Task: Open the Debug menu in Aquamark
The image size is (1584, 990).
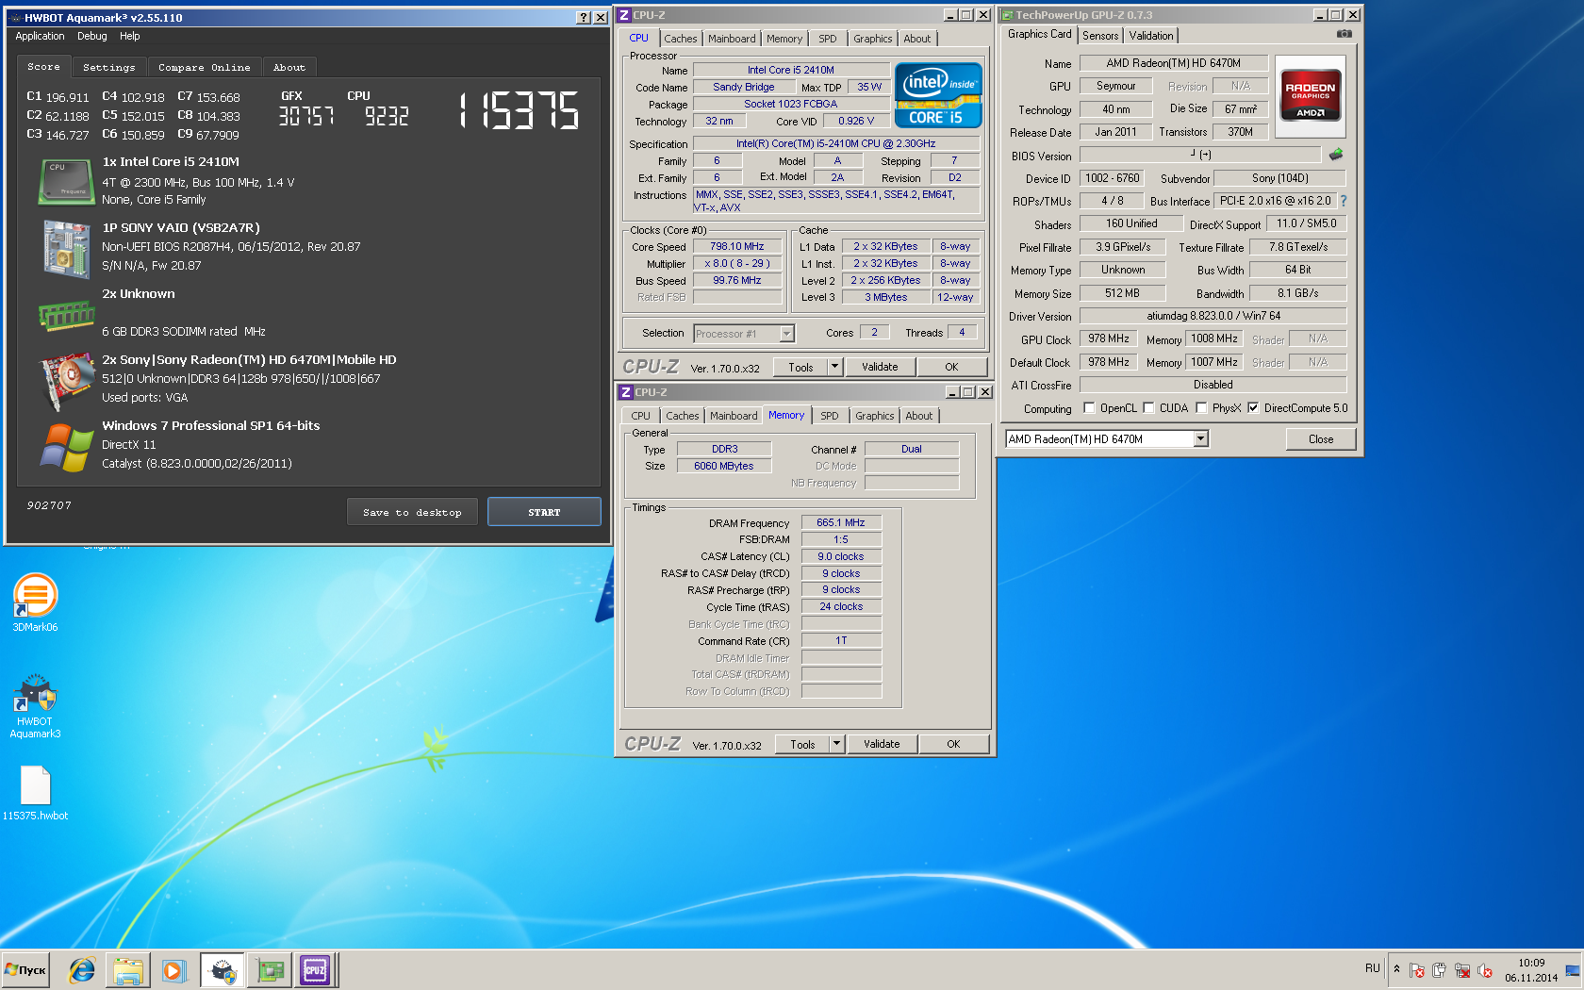Action: [x=91, y=37]
